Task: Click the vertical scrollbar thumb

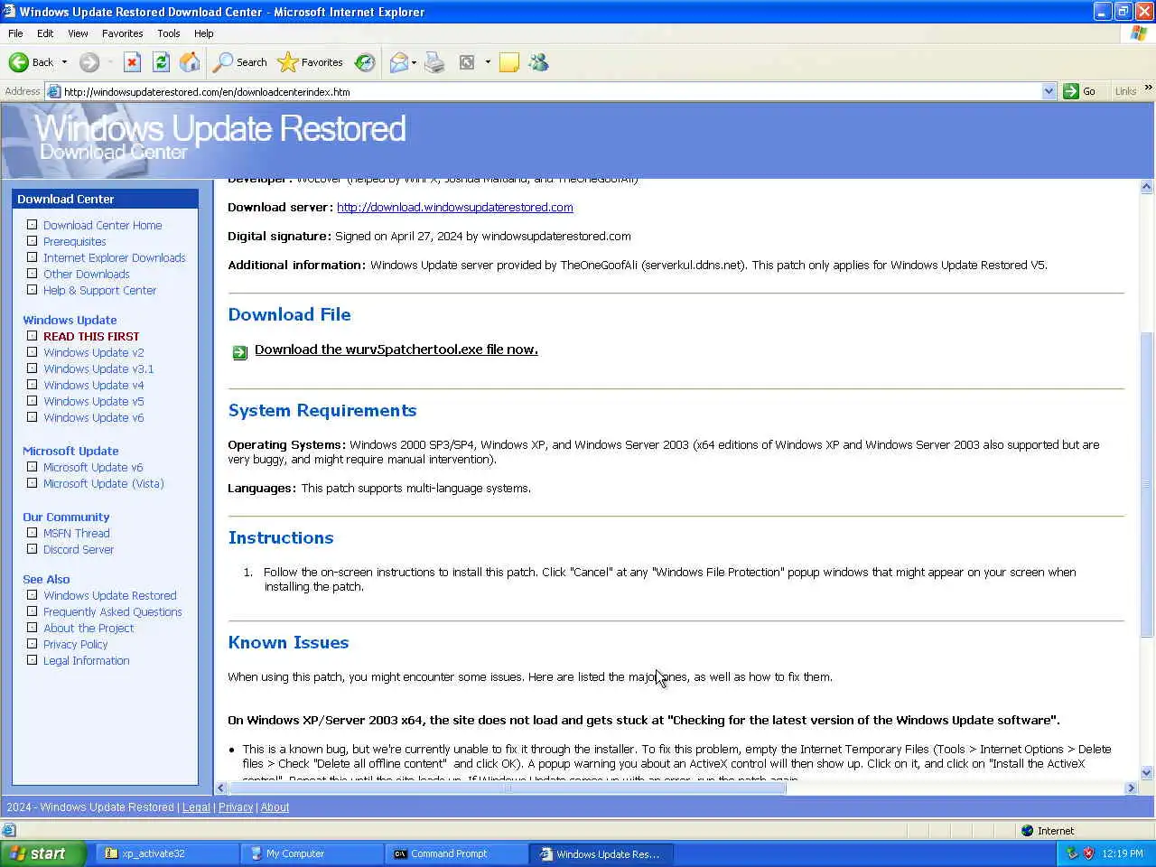Action: pos(1147,484)
